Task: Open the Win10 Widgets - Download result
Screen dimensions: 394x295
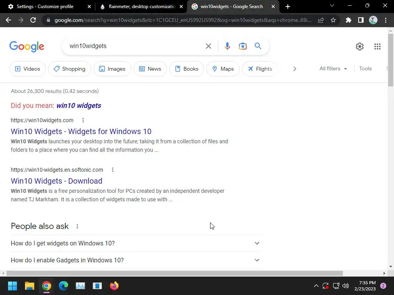Action: click(x=57, y=181)
